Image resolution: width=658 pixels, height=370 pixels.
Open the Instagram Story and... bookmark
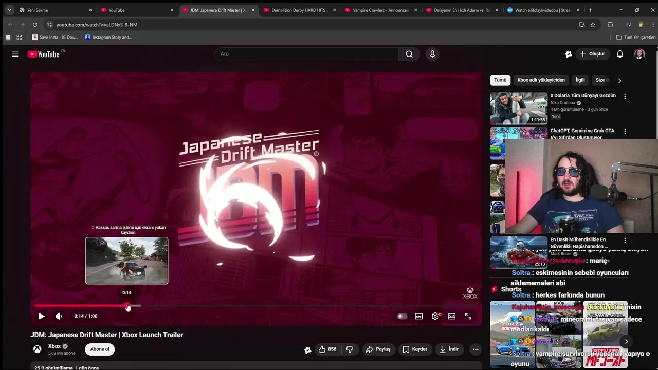pos(108,37)
